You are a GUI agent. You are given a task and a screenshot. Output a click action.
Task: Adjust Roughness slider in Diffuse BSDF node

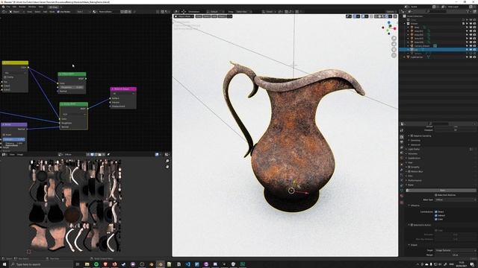coord(72,87)
